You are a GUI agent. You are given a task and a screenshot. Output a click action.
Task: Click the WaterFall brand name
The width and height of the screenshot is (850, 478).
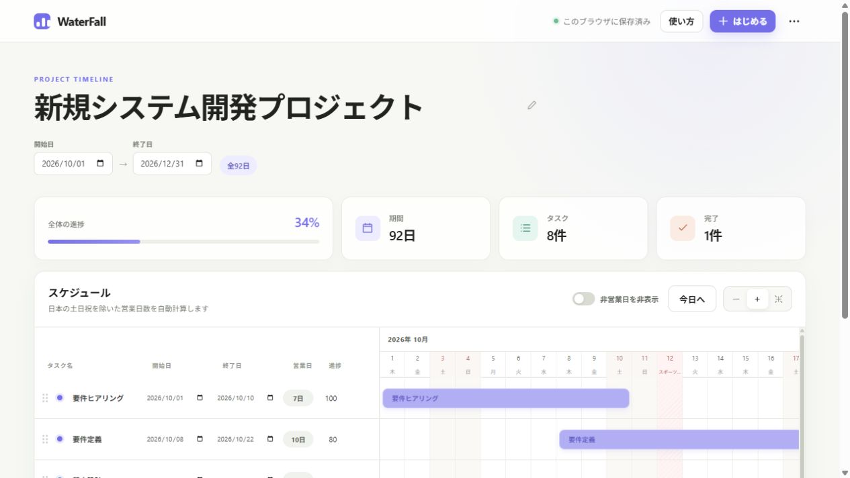pos(81,21)
